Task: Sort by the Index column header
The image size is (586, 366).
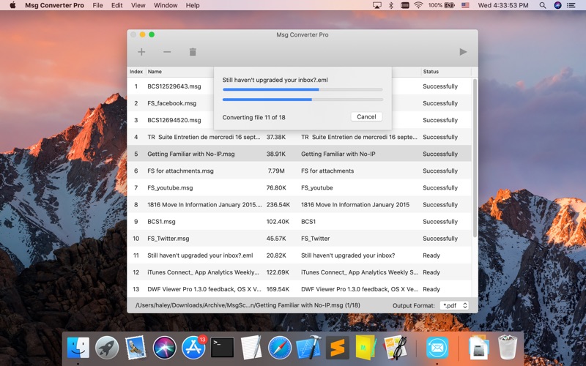Action: 136,71
